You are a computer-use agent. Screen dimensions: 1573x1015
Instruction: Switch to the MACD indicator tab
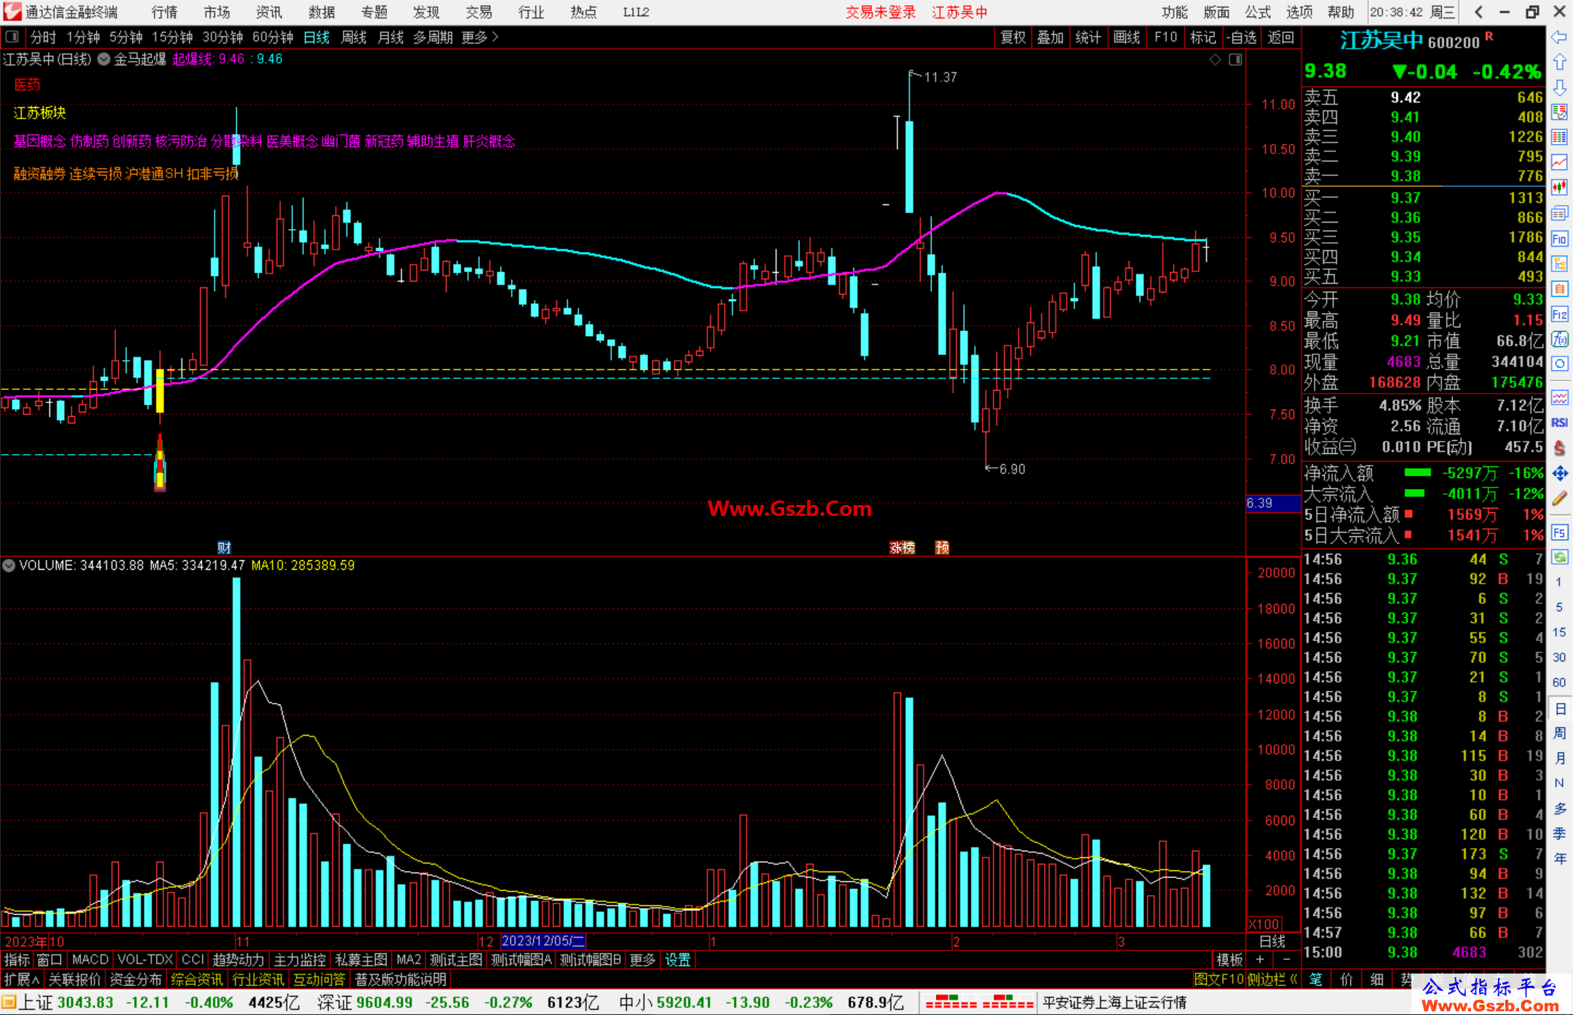click(x=90, y=960)
